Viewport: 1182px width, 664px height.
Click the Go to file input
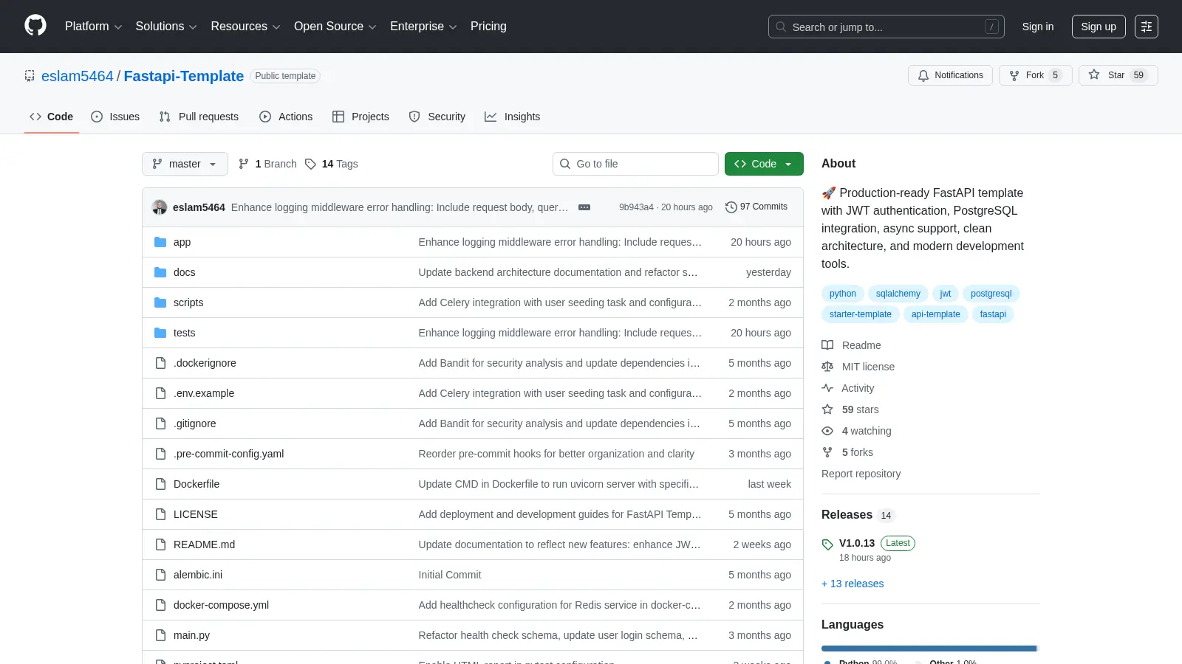pos(635,164)
